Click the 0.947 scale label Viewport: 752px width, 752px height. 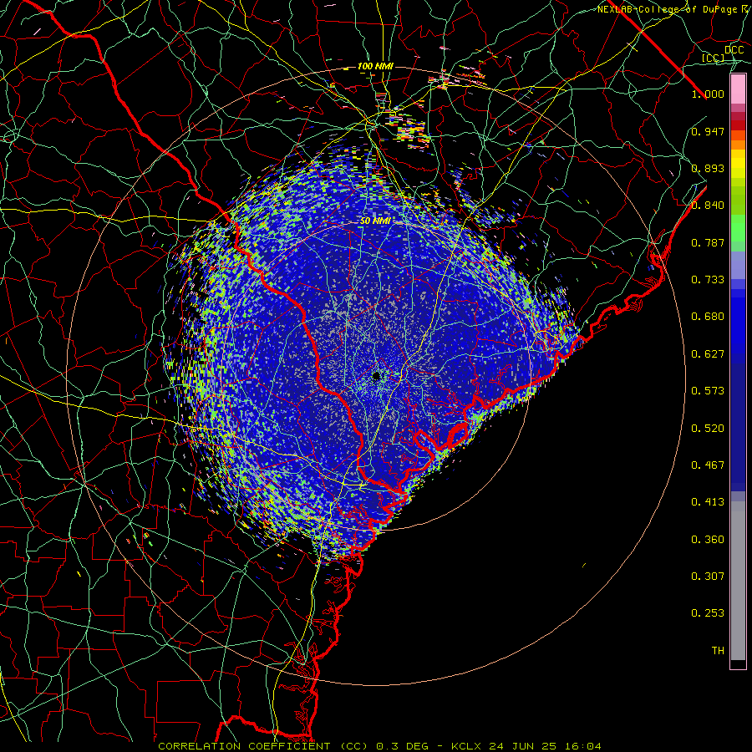click(708, 131)
